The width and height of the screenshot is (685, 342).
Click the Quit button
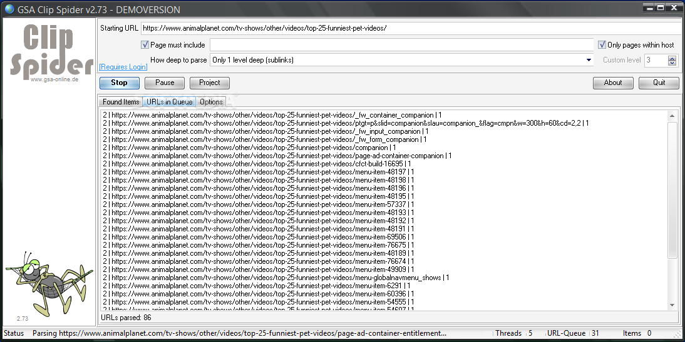tap(659, 83)
